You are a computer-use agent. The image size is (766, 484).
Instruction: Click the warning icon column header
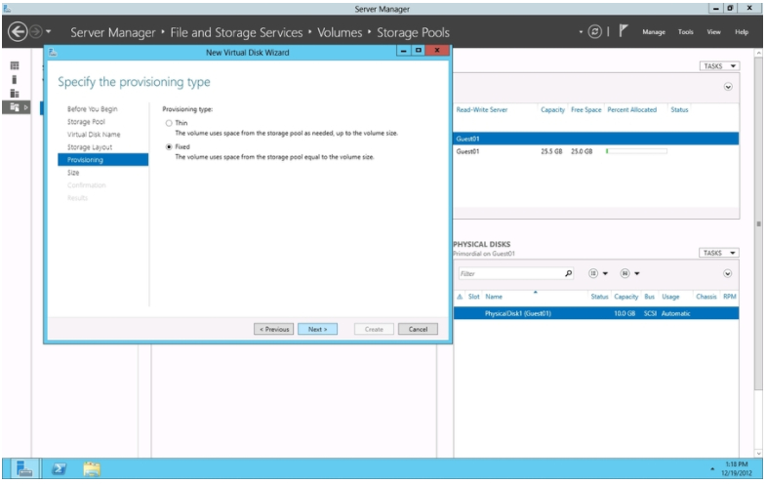click(460, 297)
